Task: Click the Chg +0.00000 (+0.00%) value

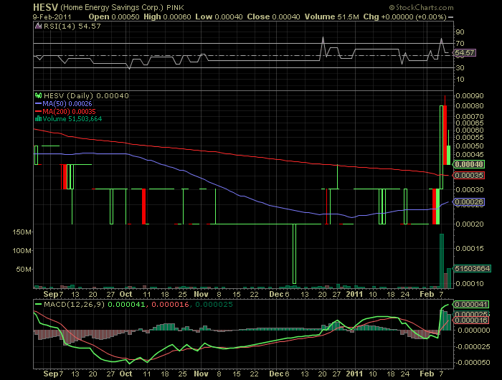Action: pos(405,17)
